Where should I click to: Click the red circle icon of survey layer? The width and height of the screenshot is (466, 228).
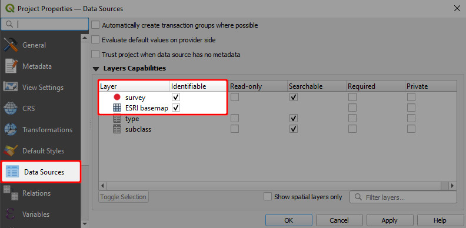pos(117,97)
